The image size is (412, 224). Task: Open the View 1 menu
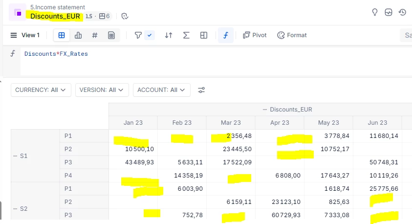(x=25, y=35)
